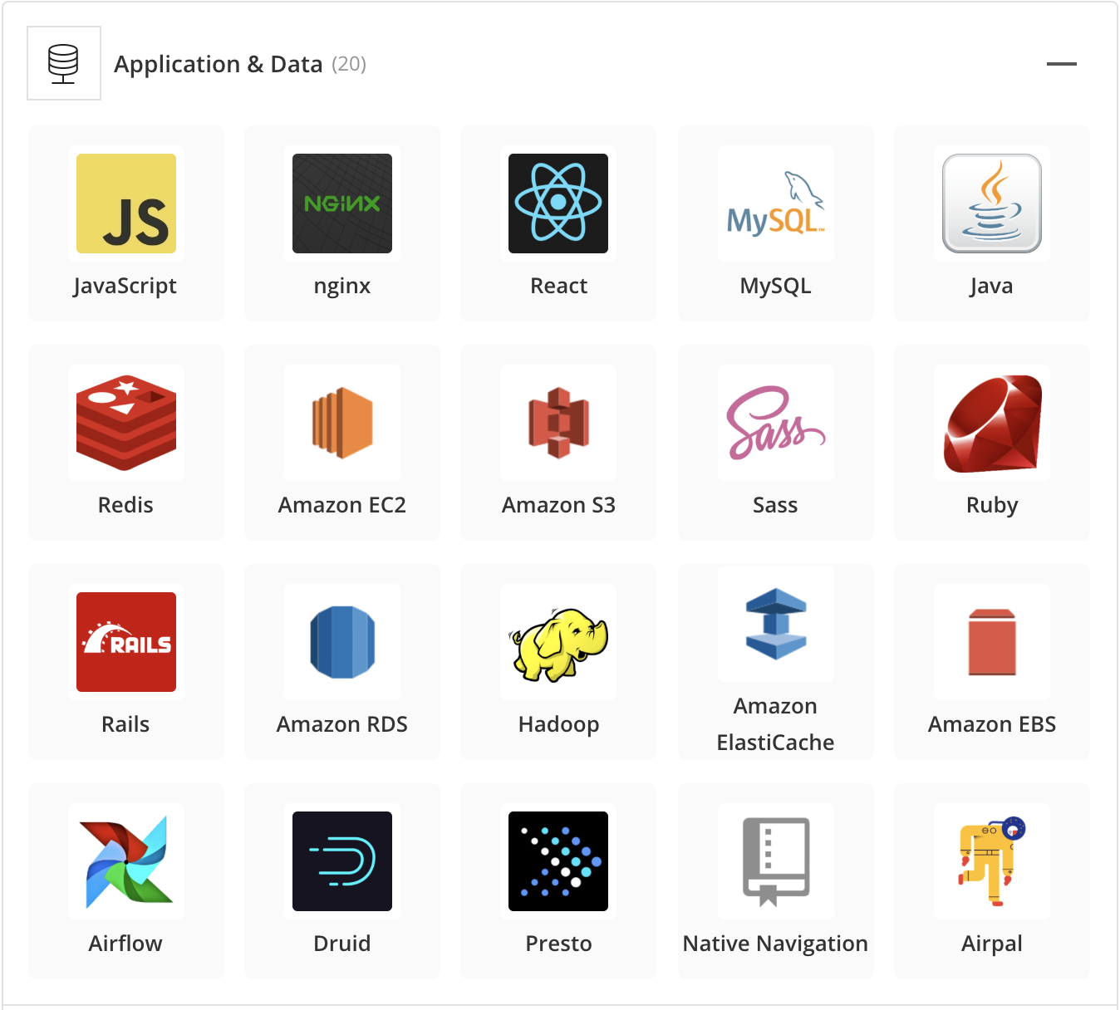This screenshot has height=1010, width=1120.
Task: Select the Ruby text label
Action: [x=992, y=506]
